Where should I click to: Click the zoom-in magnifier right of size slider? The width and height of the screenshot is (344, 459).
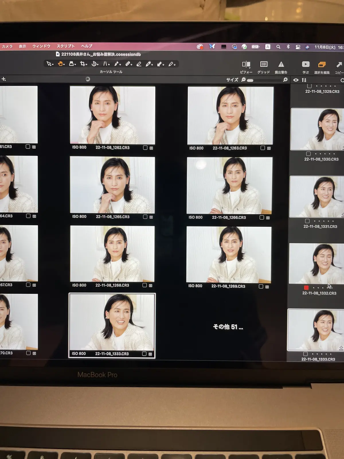pos(285,80)
